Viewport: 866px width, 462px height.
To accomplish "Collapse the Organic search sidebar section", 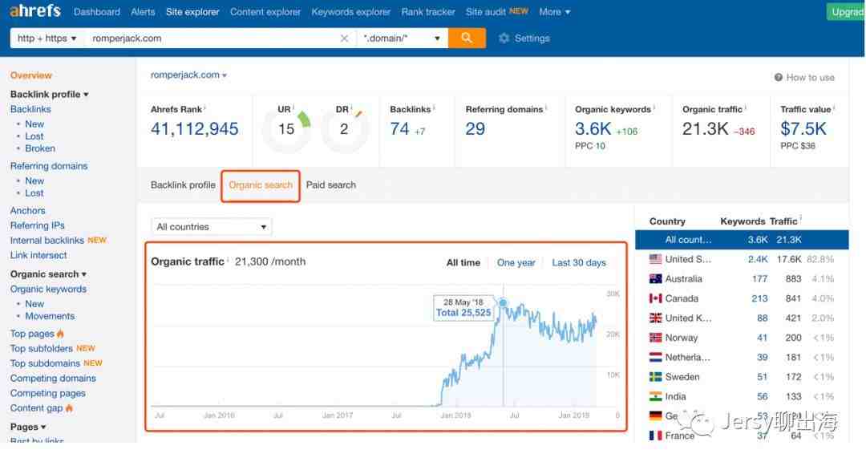I will (x=48, y=274).
